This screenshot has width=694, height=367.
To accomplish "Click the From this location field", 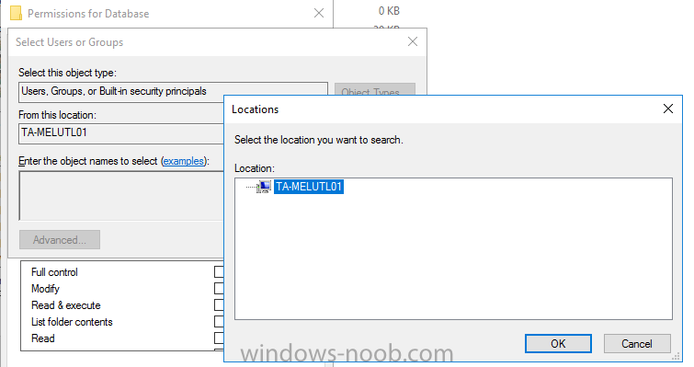I will pyautogui.click(x=121, y=133).
